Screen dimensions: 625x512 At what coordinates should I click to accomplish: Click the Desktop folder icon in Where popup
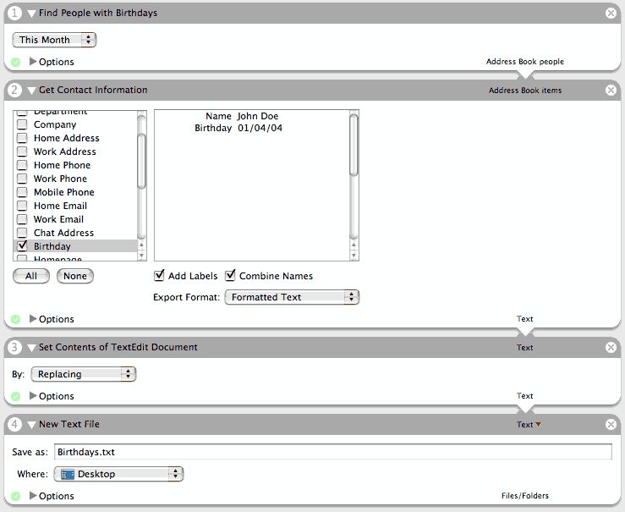pyautogui.click(x=68, y=474)
